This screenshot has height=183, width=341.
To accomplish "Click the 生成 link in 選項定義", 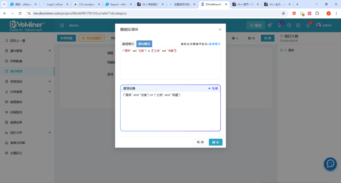I will pos(213,89).
